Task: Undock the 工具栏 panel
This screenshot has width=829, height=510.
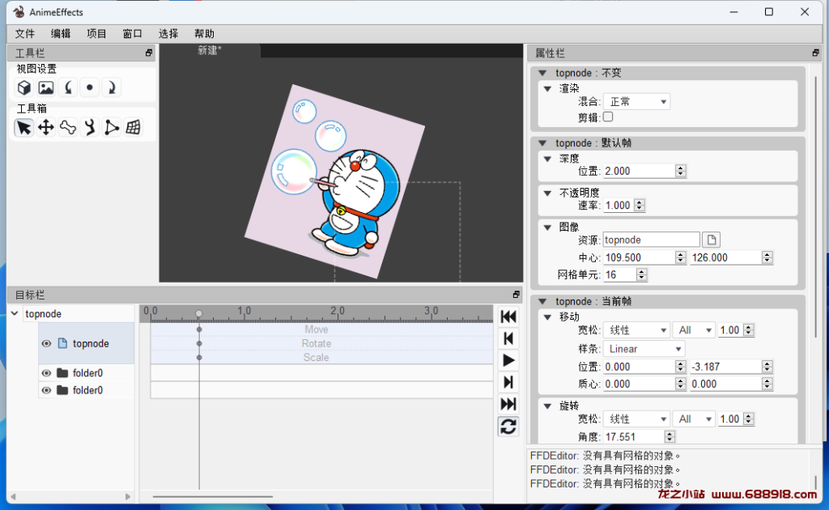Action: point(149,53)
